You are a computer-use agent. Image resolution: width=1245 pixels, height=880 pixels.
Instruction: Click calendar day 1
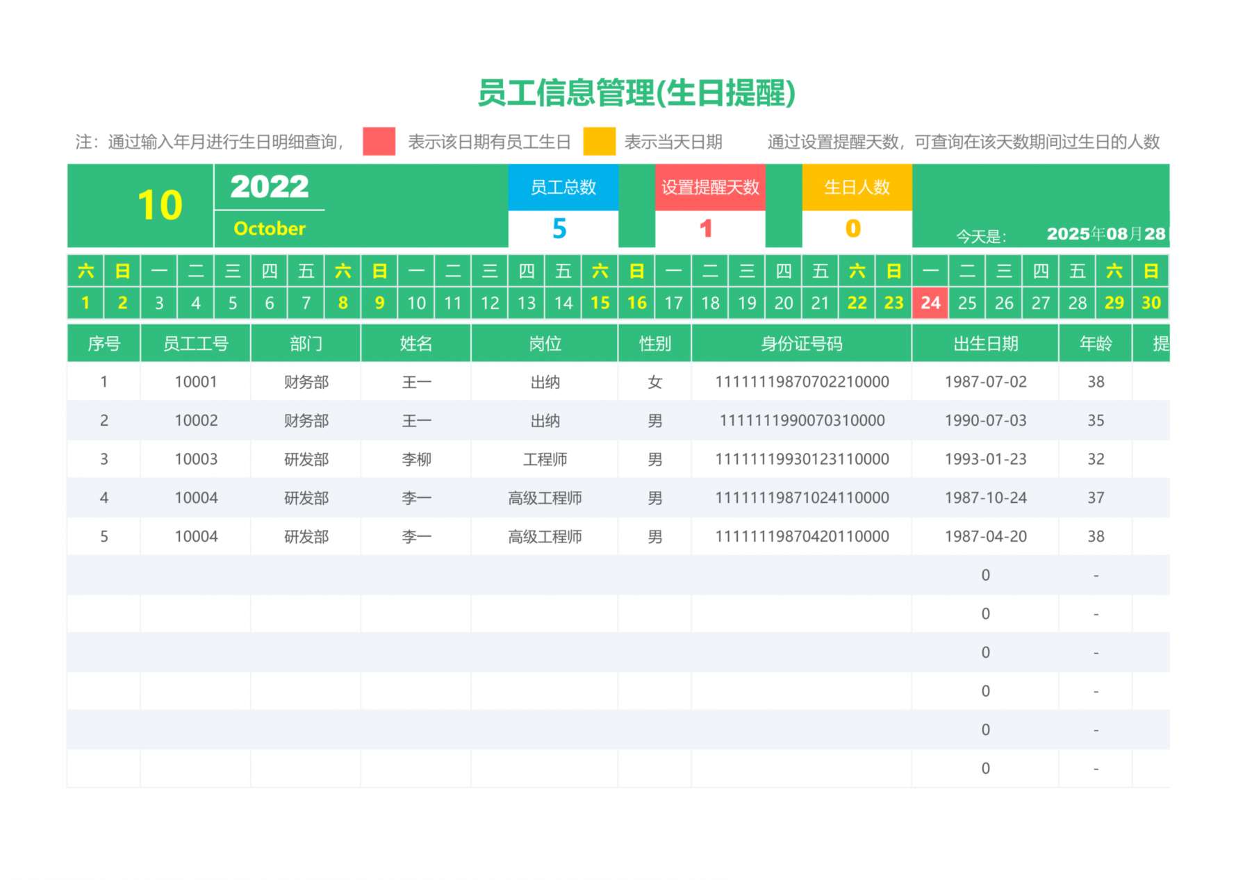85,303
